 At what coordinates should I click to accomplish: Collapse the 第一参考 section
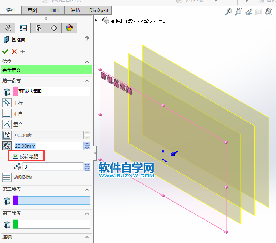[87, 81]
